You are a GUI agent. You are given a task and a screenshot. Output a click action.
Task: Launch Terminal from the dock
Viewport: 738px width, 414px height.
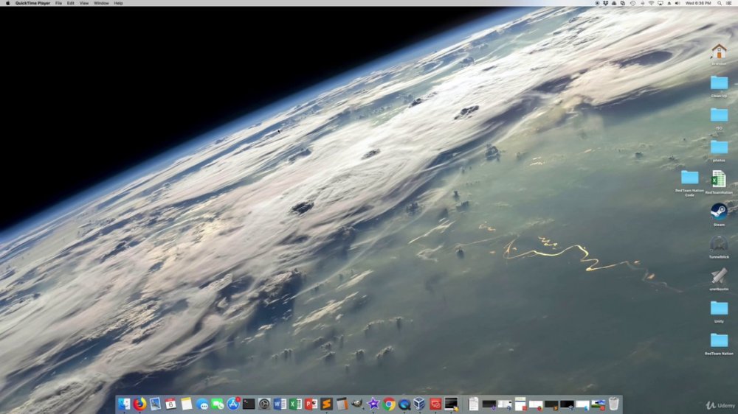coord(249,404)
